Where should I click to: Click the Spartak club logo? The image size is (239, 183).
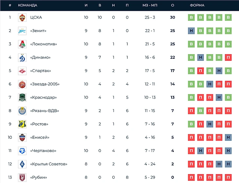tap(22, 71)
